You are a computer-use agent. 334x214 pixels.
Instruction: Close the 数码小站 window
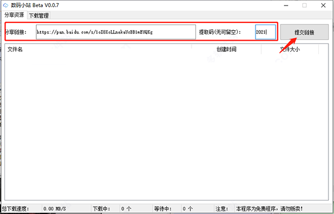coord(323,6)
